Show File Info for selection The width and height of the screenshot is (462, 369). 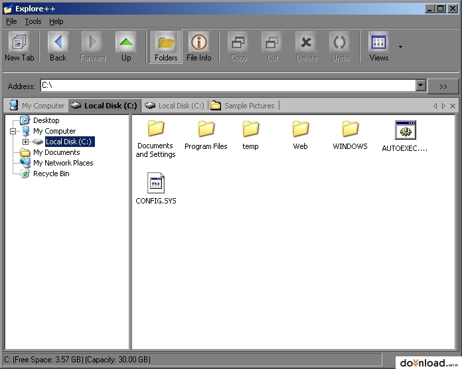(x=199, y=47)
